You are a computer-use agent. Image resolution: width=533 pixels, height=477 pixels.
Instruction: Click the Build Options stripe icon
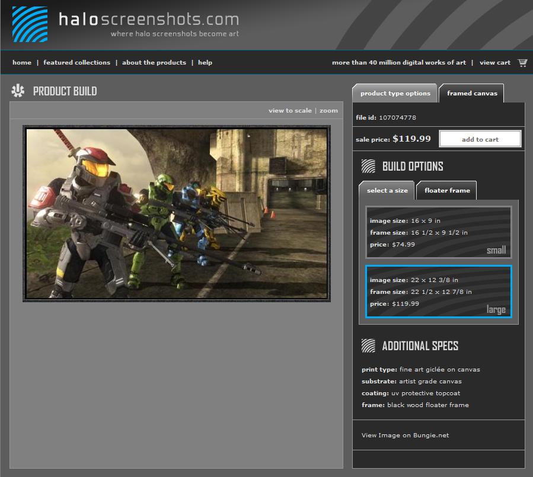(368, 166)
